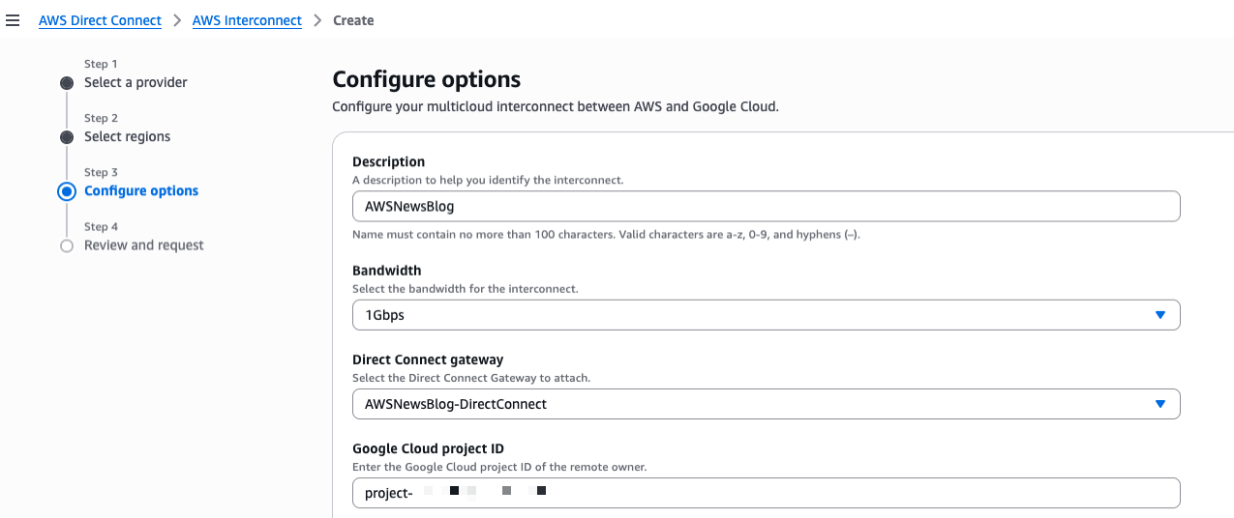The image size is (1234, 518).
Task: Select Configure options step label
Action: click(141, 190)
